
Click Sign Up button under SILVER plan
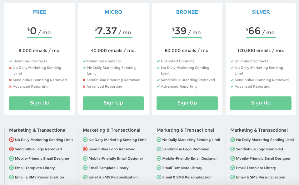click(x=261, y=103)
